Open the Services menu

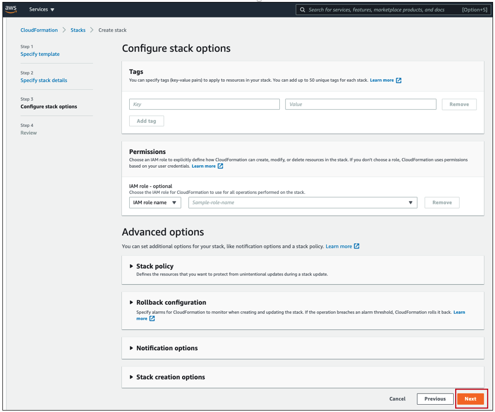(42, 9)
